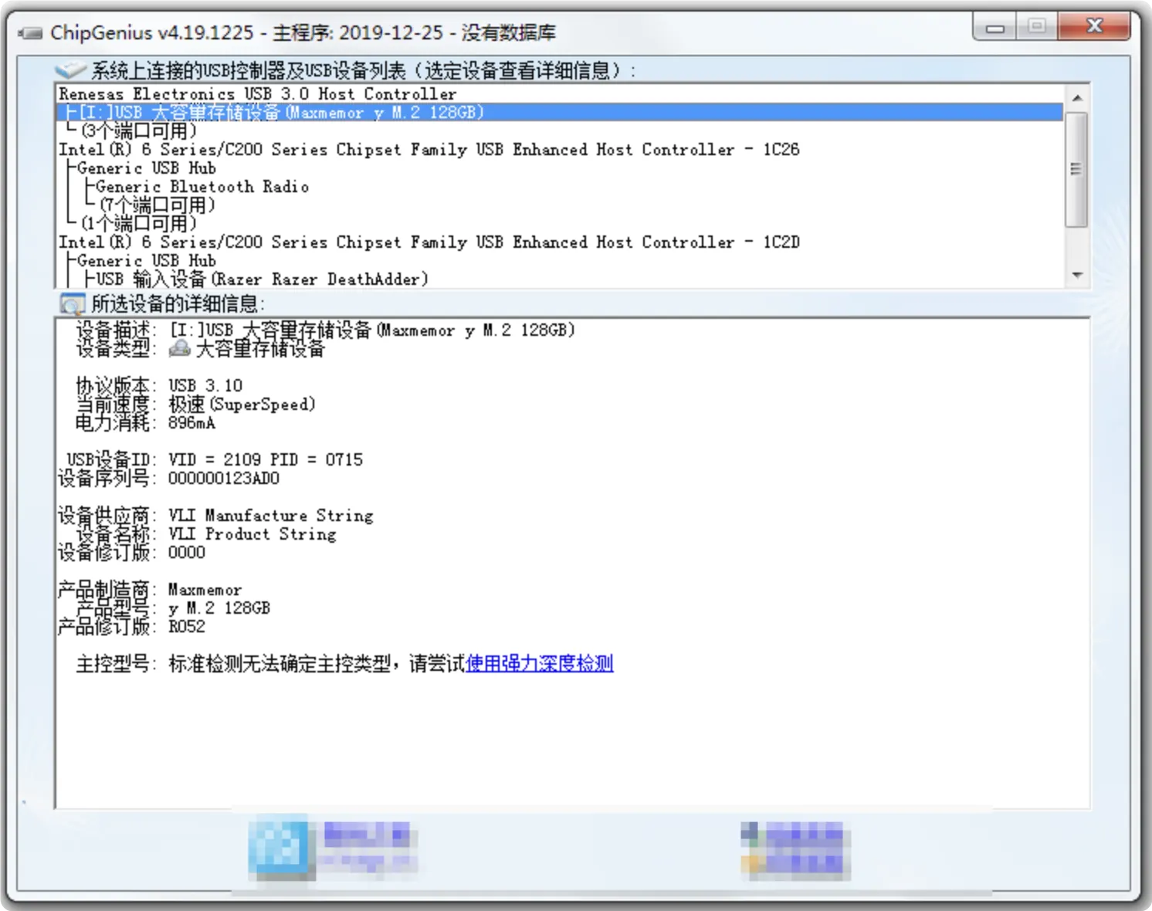Click the mass storage device type icon
This screenshot has width=1152, height=911.
(179, 349)
